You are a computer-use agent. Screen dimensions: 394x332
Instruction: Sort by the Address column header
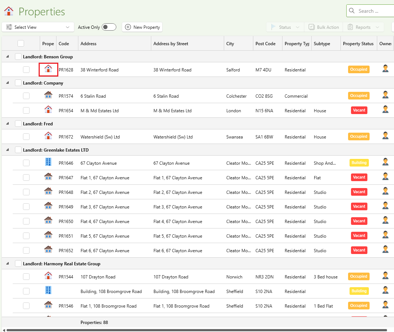point(114,43)
